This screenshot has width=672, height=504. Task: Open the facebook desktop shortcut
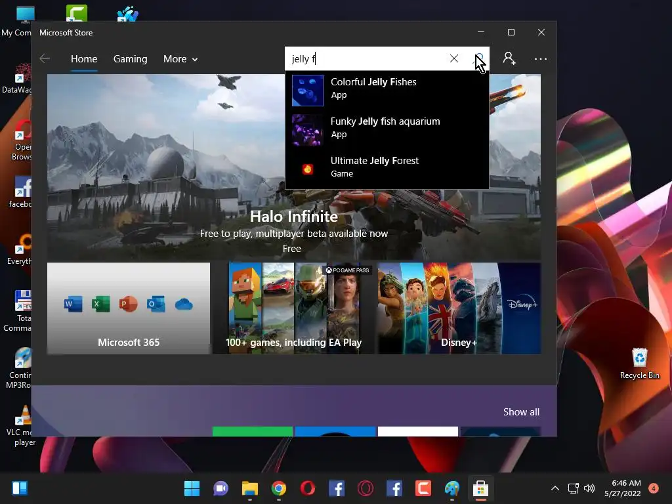point(20,192)
